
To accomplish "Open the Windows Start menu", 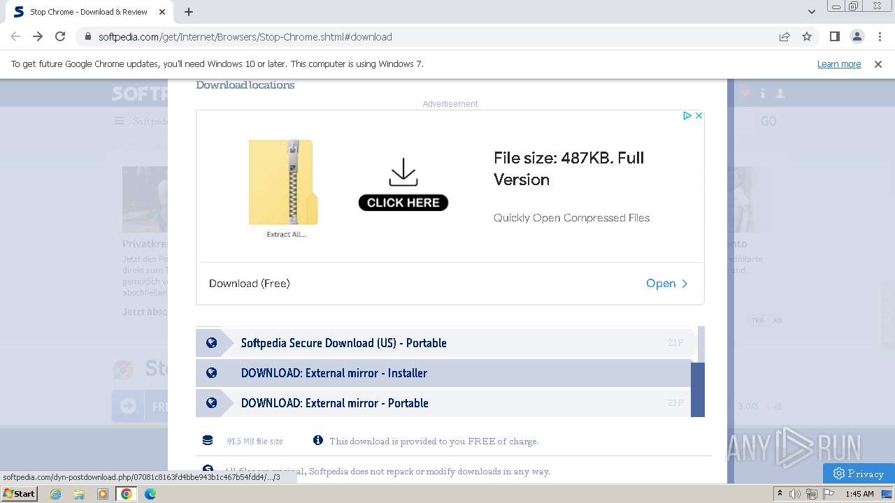I will coord(19,493).
